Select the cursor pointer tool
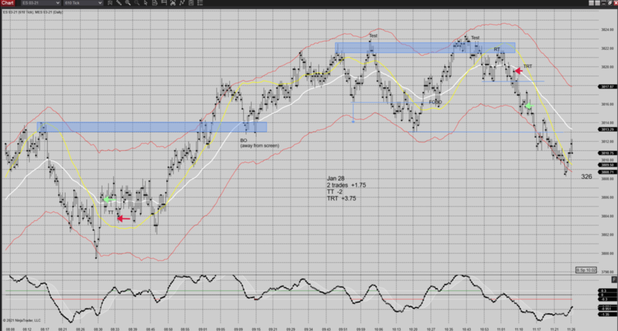The width and height of the screenshot is (618, 331). 146,3
